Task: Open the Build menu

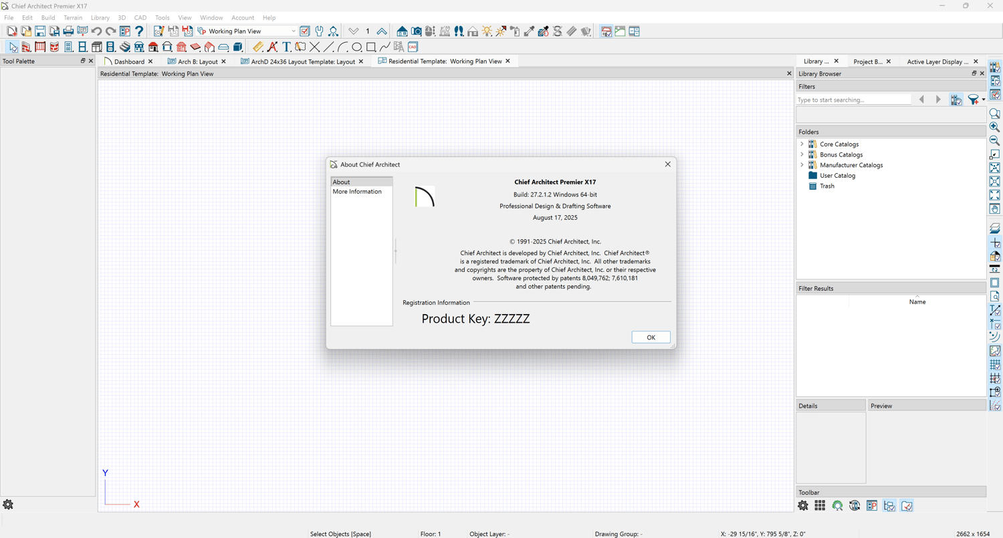Action: pos(48,17)
